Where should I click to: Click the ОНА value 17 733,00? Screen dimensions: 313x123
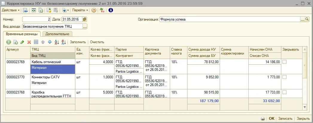tap(265, 92)
